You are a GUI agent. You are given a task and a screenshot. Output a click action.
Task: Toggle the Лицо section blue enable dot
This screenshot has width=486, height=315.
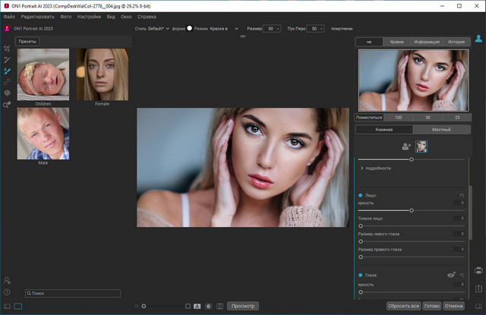pyautogui.click(x=360, y=195)
